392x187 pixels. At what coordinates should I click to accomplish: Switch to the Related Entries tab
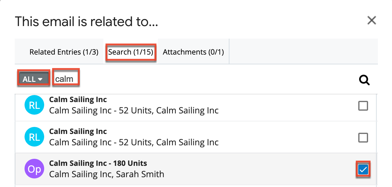tap(63, 52)
